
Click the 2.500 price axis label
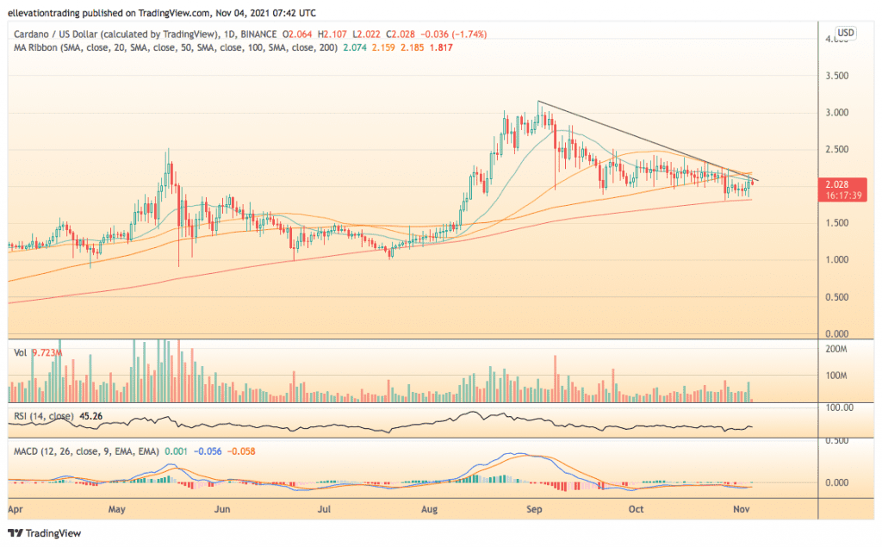(x=837, y=150)
